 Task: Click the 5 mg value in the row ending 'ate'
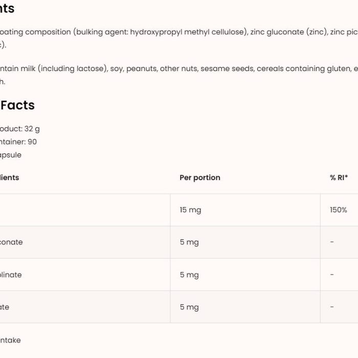click(189, 307)
